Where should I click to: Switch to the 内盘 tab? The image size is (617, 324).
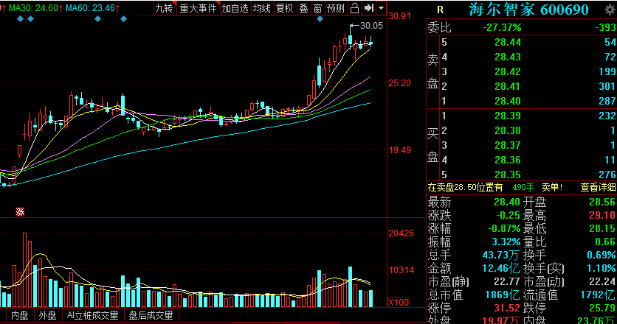coord(20,315)
